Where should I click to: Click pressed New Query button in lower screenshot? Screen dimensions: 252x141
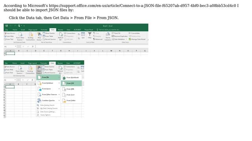click(39, 70)
